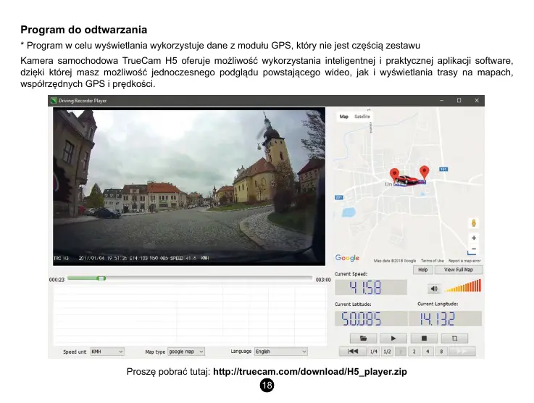Set playback speed to 1/2
This screenshot has width=534, height=403.
pyautogui.click(x=387, y=352)
